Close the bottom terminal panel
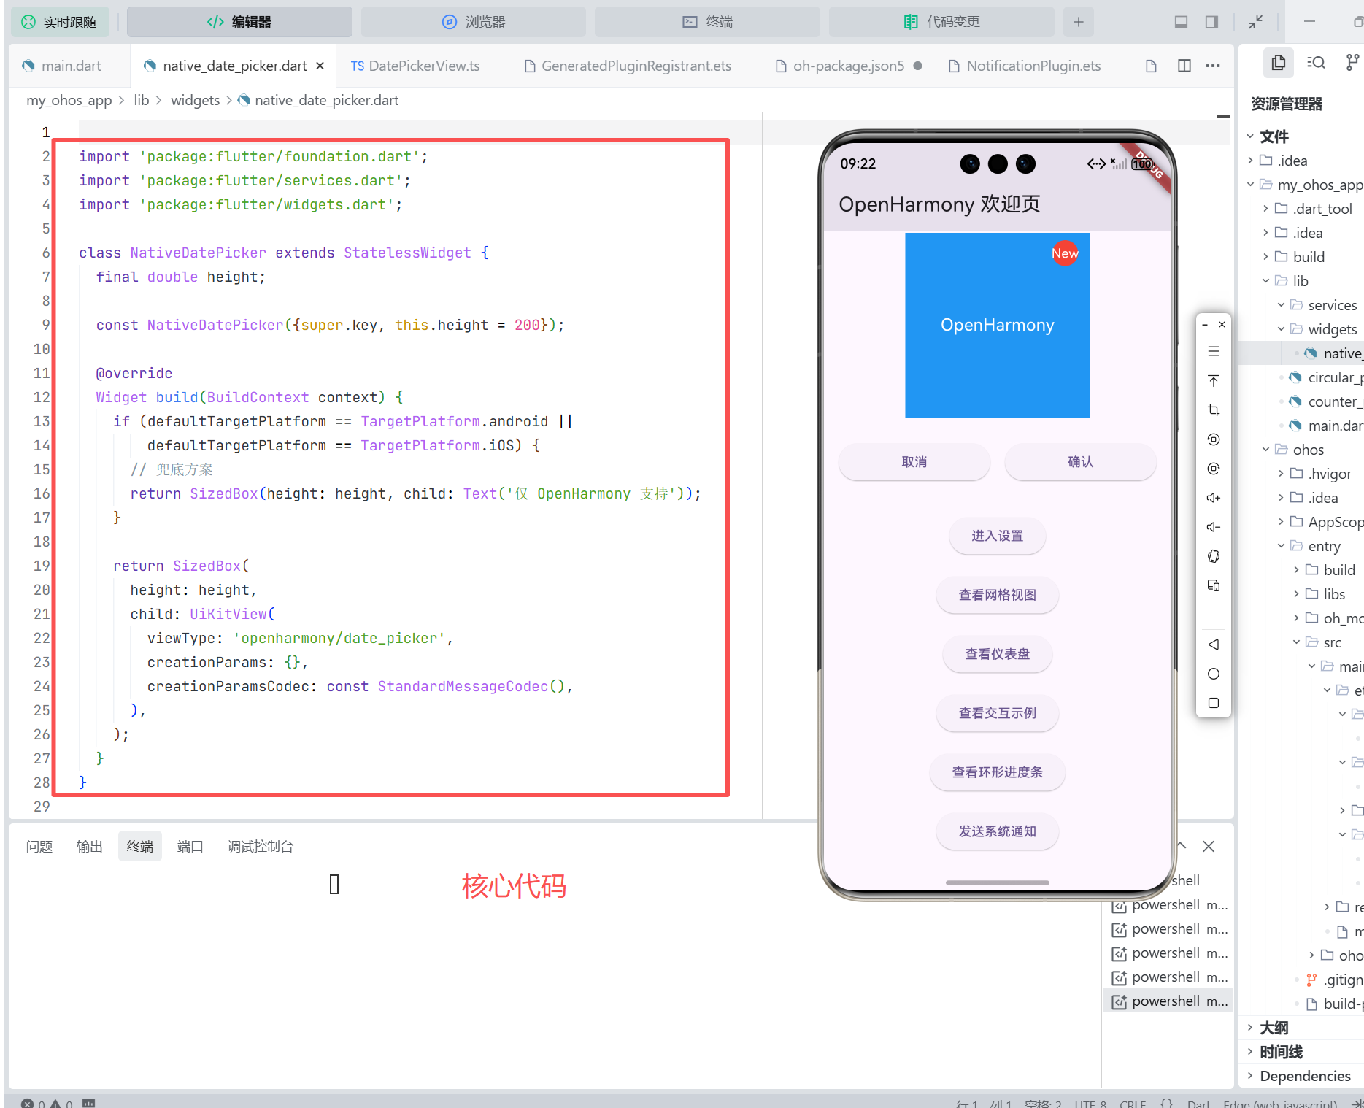 [1209, 846]
